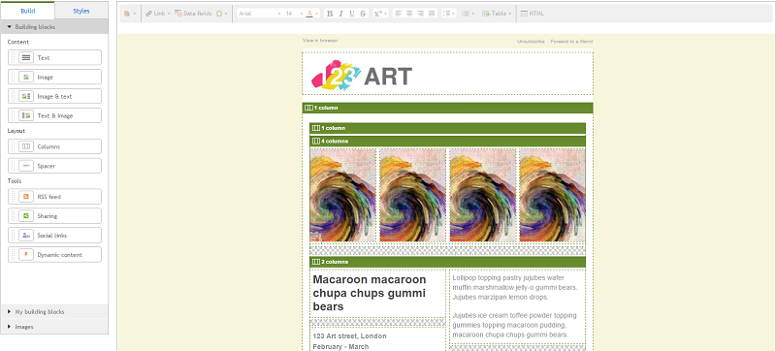Select the Social links tool block
Screen dimensions: 776x351
[55, 235]
